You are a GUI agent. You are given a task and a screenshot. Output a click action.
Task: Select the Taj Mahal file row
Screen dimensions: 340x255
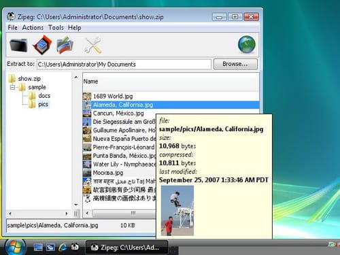click(119, 181)
